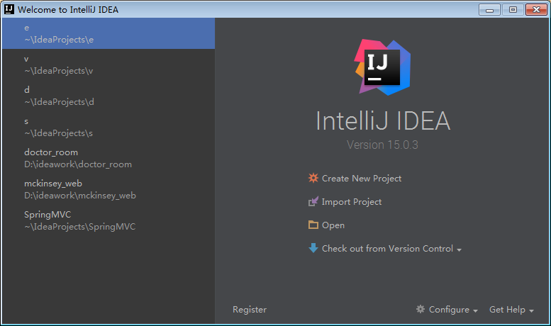Select the Open action text
This screenshot has width=551, height=326.
(333, 225)
